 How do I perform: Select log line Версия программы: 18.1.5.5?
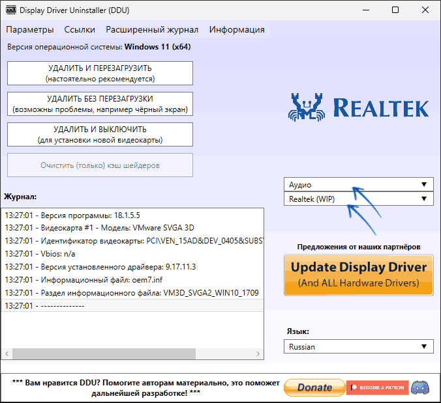coord(132,215)
